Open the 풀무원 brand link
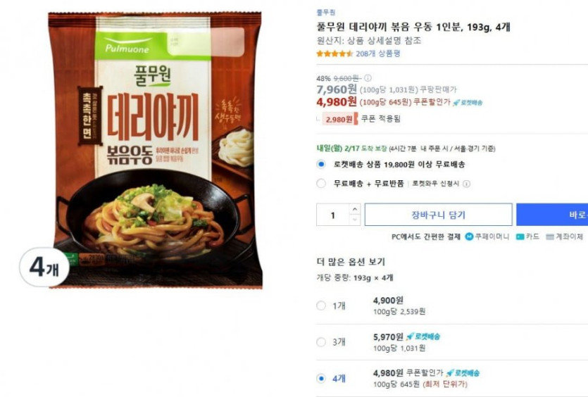Screen dimensions: 588x397 pyautogui.click(x=326, y=13)
